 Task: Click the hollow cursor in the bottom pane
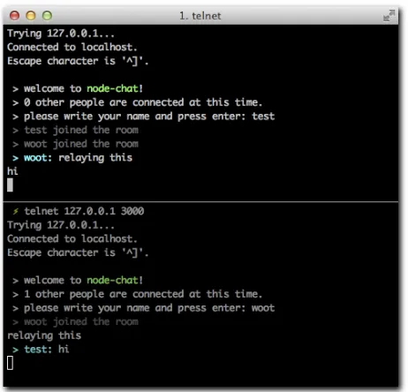point(10,363)
